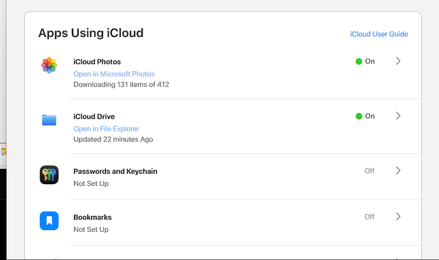Image resolution: width=439 pixels, height=260 pixels.
Task: Expand Passwords and Keychain row chevron
Action: 398,171
